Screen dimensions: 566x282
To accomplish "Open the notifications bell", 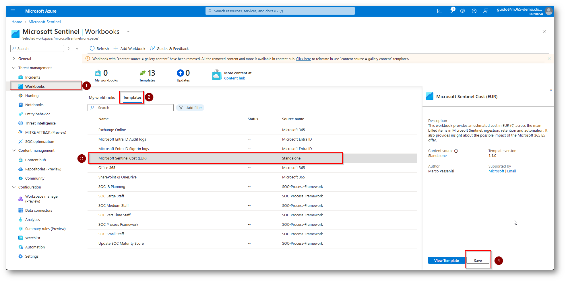I will [x=451, y=11].
